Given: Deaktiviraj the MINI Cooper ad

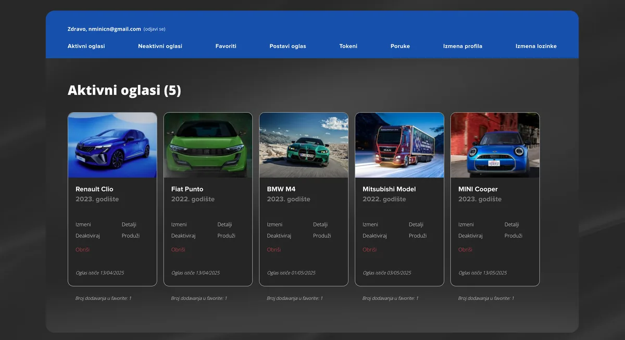Looking at the screenshot, I should pyautogui.click(x=470, y=236).
